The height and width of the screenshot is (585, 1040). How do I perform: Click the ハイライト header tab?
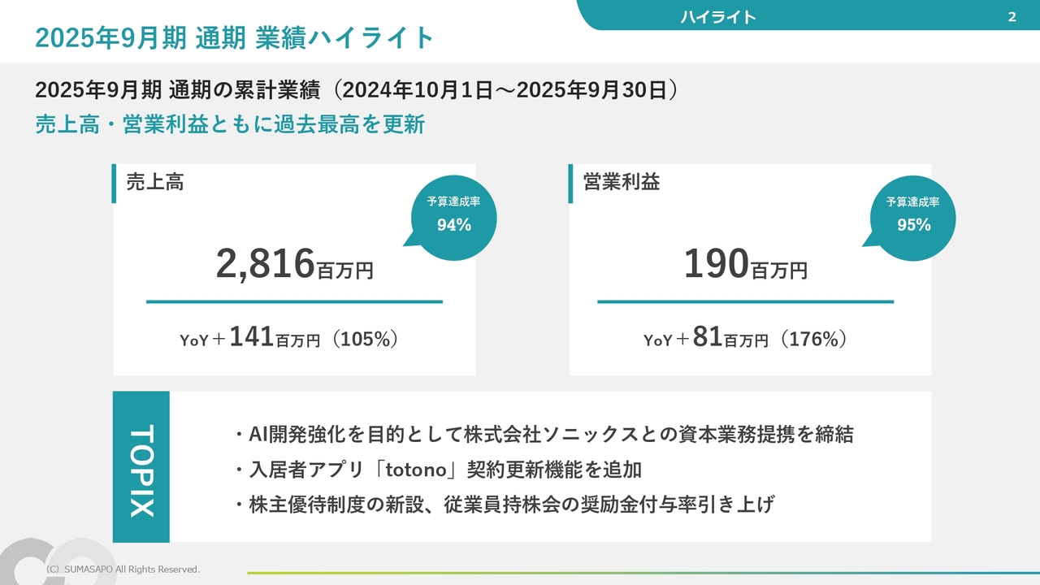point(718,17)
